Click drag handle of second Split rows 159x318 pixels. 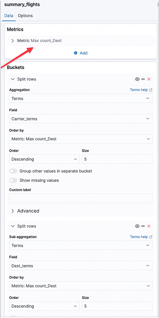tap(143, 226)
